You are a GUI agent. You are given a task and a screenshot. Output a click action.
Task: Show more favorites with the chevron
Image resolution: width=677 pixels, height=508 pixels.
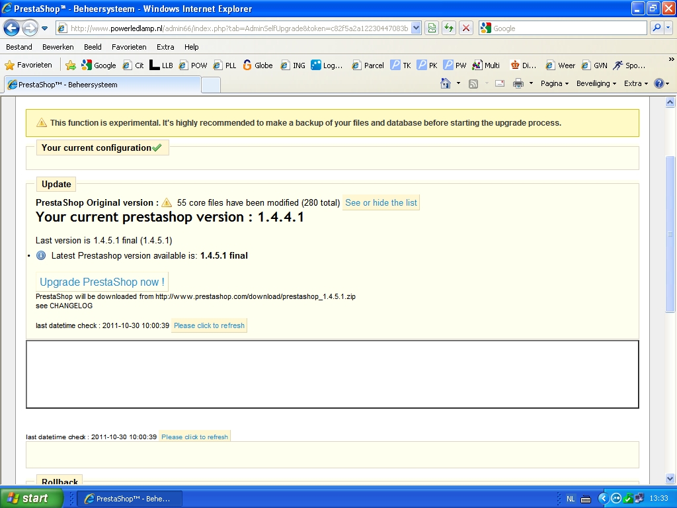click(671, 60)
